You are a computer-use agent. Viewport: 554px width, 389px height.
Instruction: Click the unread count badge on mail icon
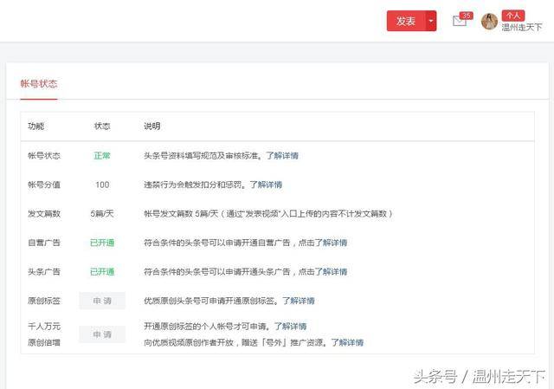467,16
